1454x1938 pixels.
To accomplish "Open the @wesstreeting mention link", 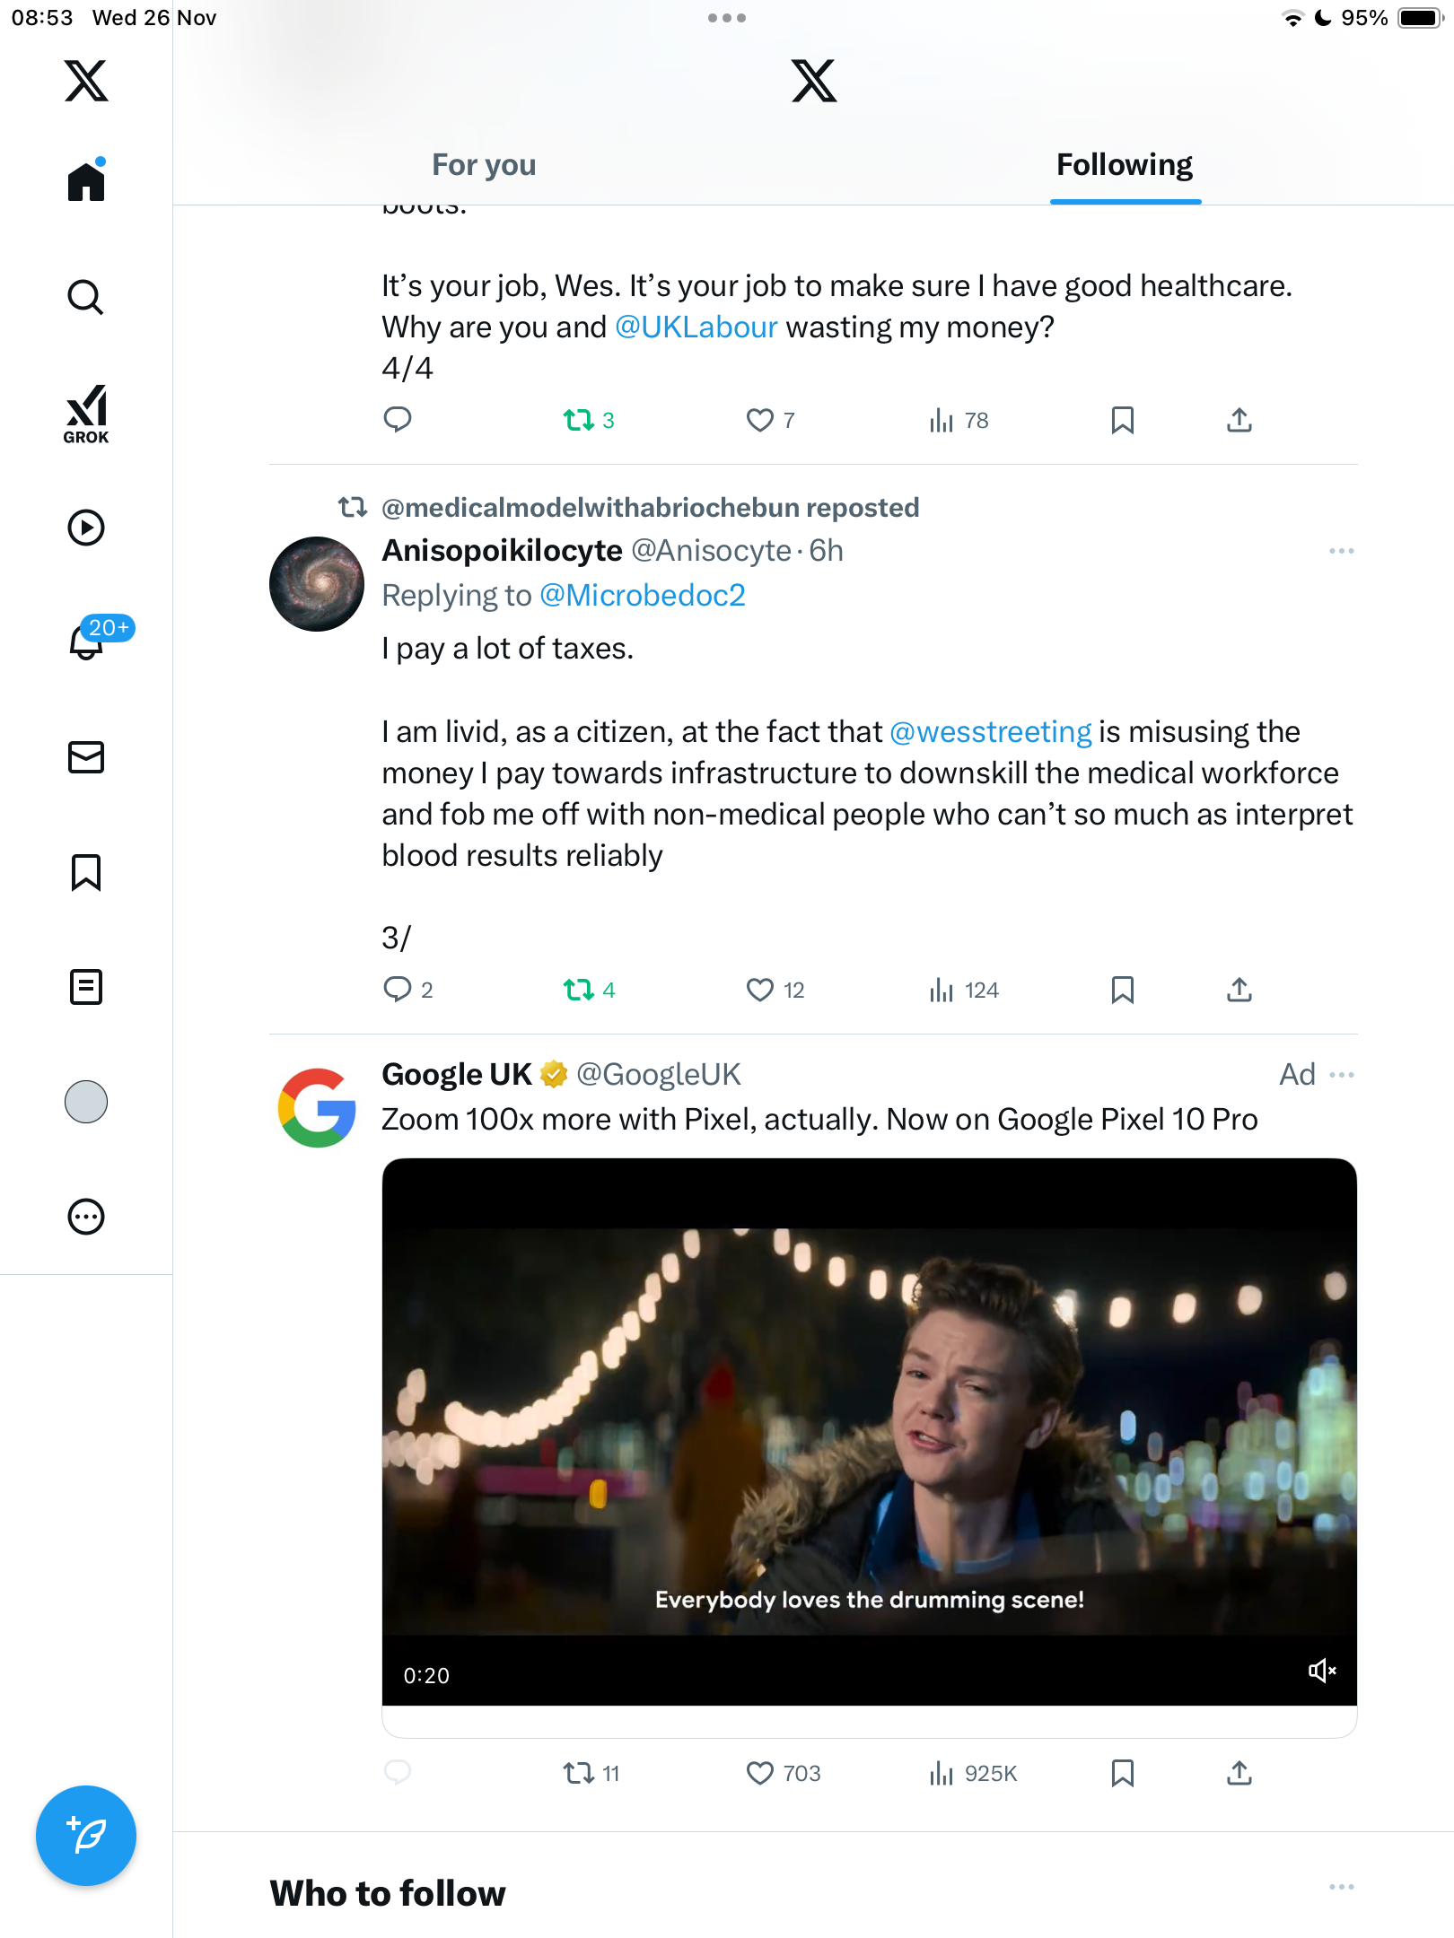I will point(990,732).
